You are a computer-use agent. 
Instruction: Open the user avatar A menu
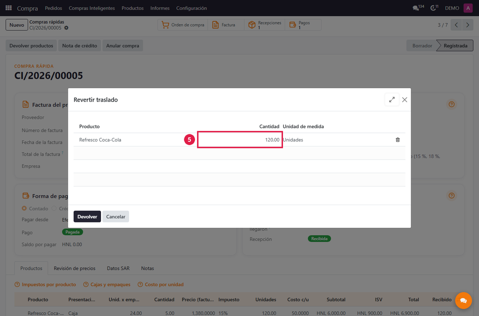468,8
